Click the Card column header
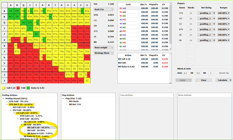The width and height of the screenshot is (233, 140). pyautogui.click(x=128, y=4)
